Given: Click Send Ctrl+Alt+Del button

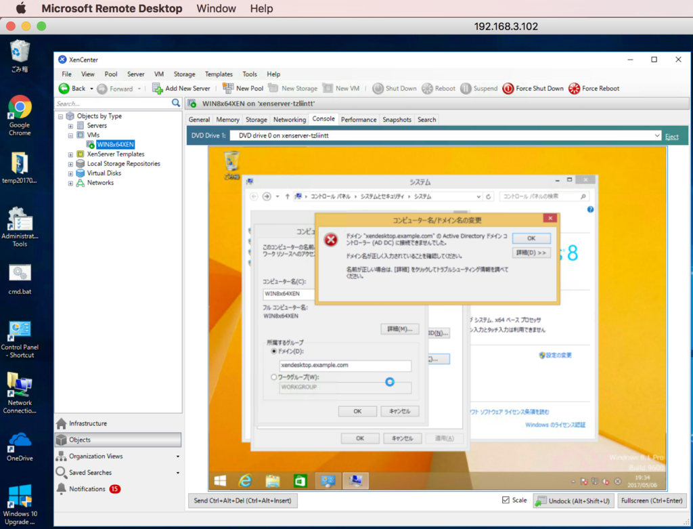Looking at the screenshot, I should tap(243, 501).
